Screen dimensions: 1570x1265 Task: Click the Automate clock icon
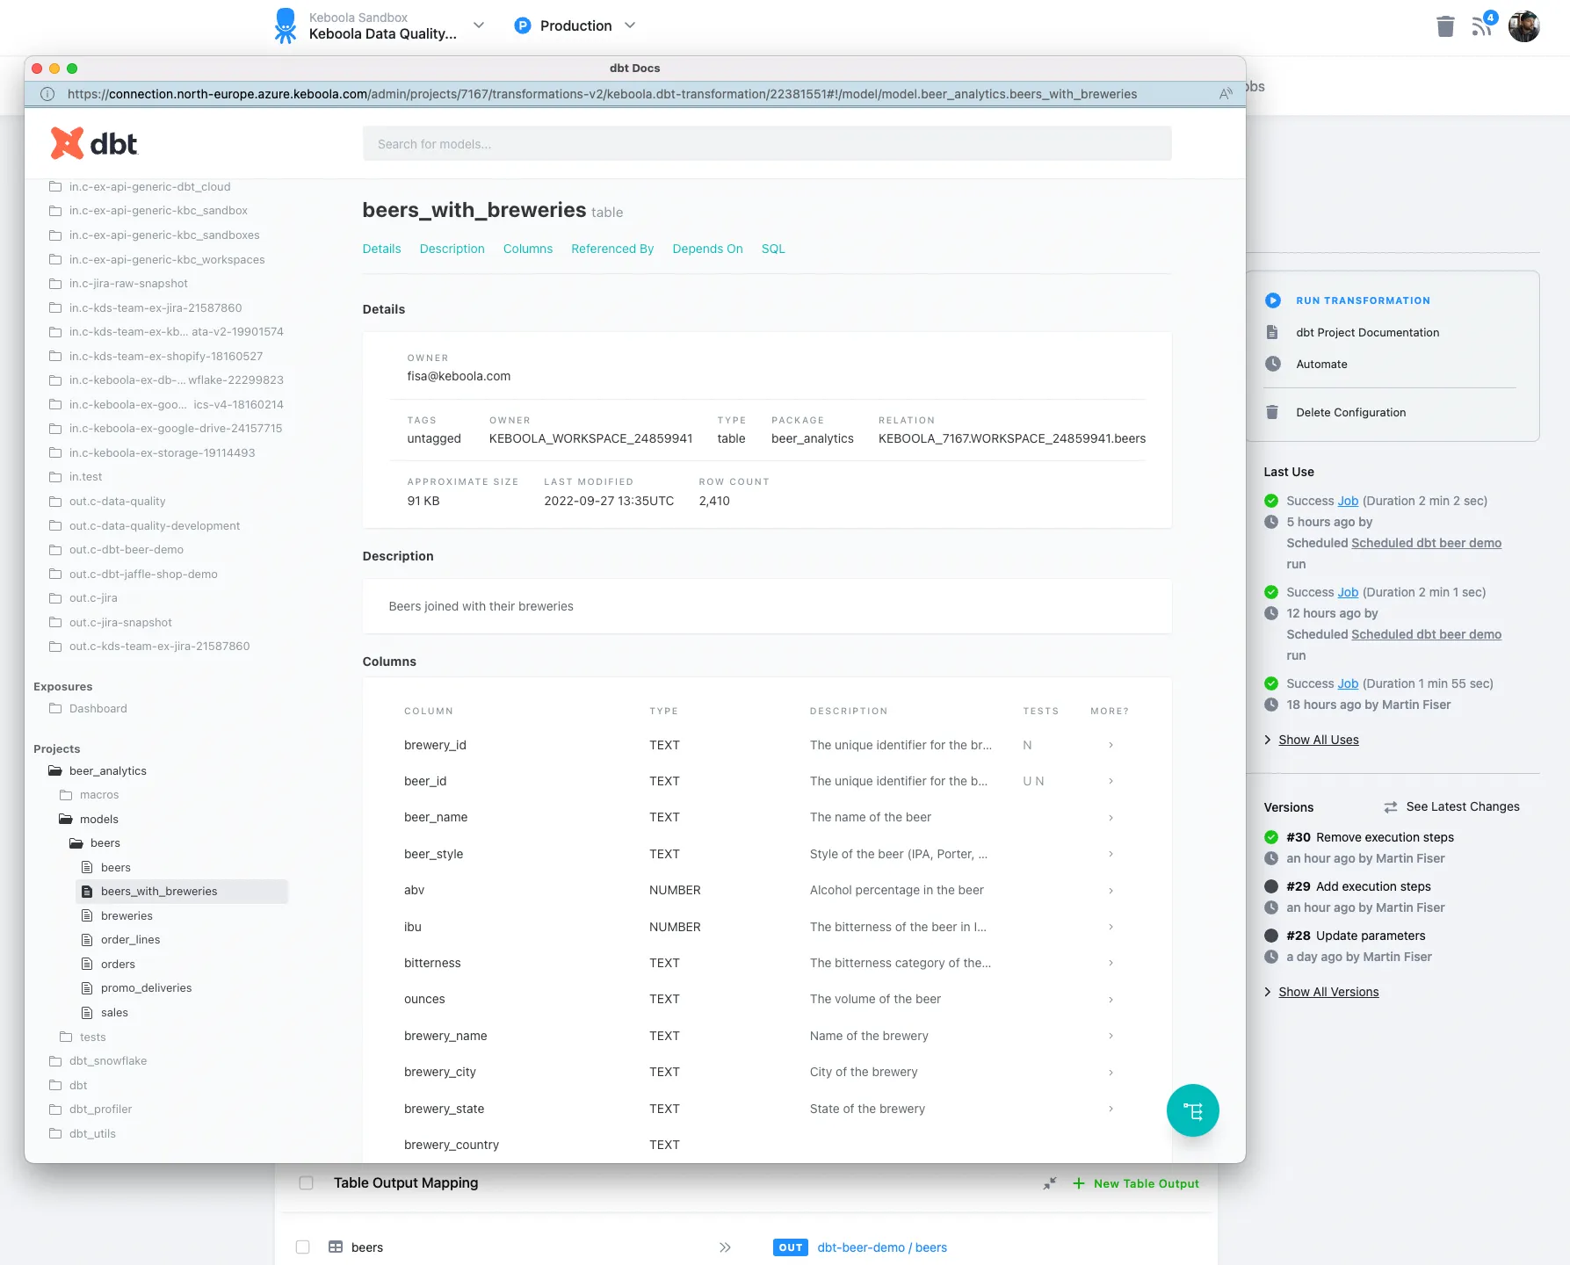pyautogui.click(x=1272, y=364)
